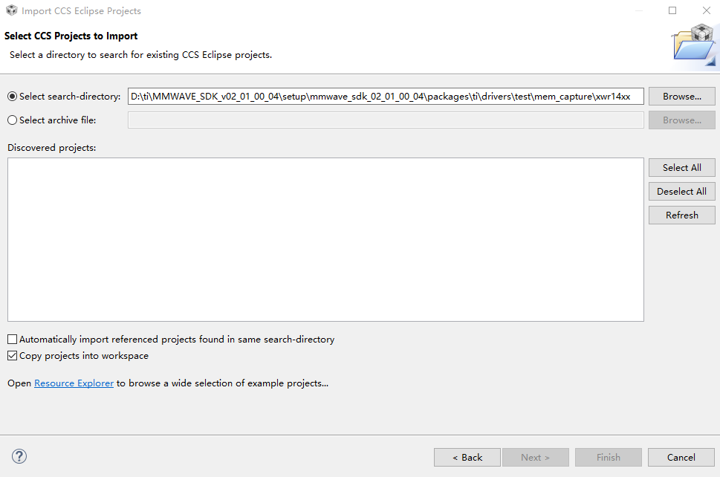The image size is (720, 477).
Task: Open the Resource Explorer link
Action: [x=74, y=383]
